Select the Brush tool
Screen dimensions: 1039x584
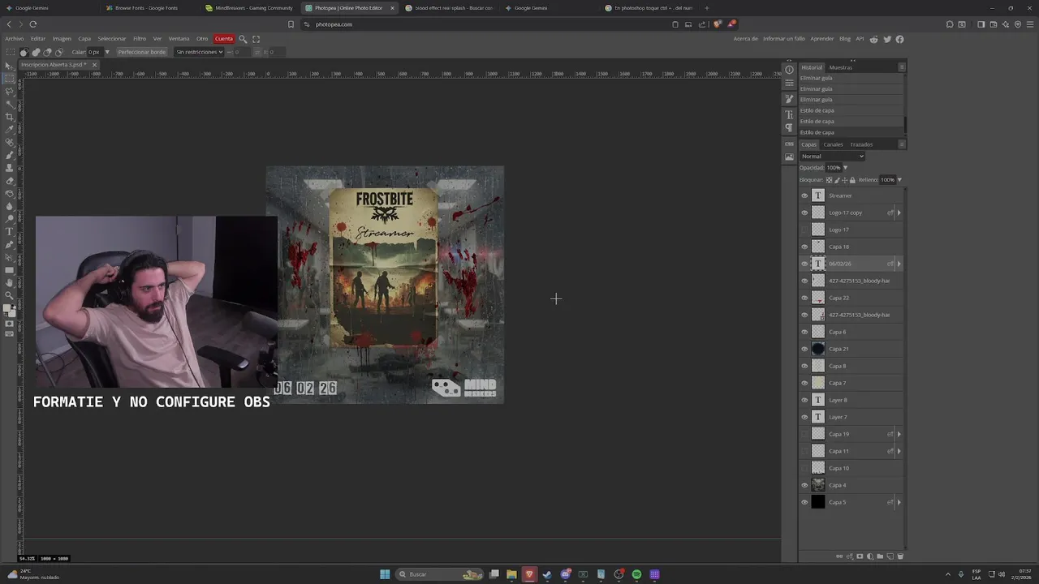[x=10, y=155]
